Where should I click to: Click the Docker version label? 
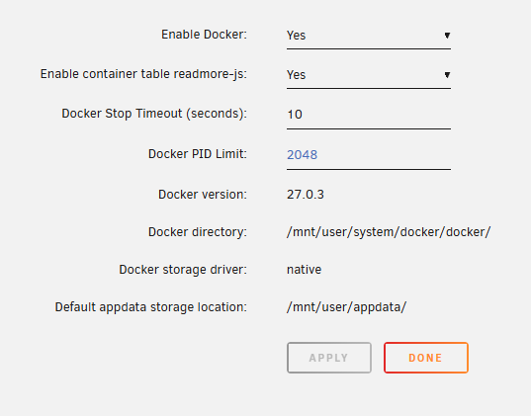(203, 195)
